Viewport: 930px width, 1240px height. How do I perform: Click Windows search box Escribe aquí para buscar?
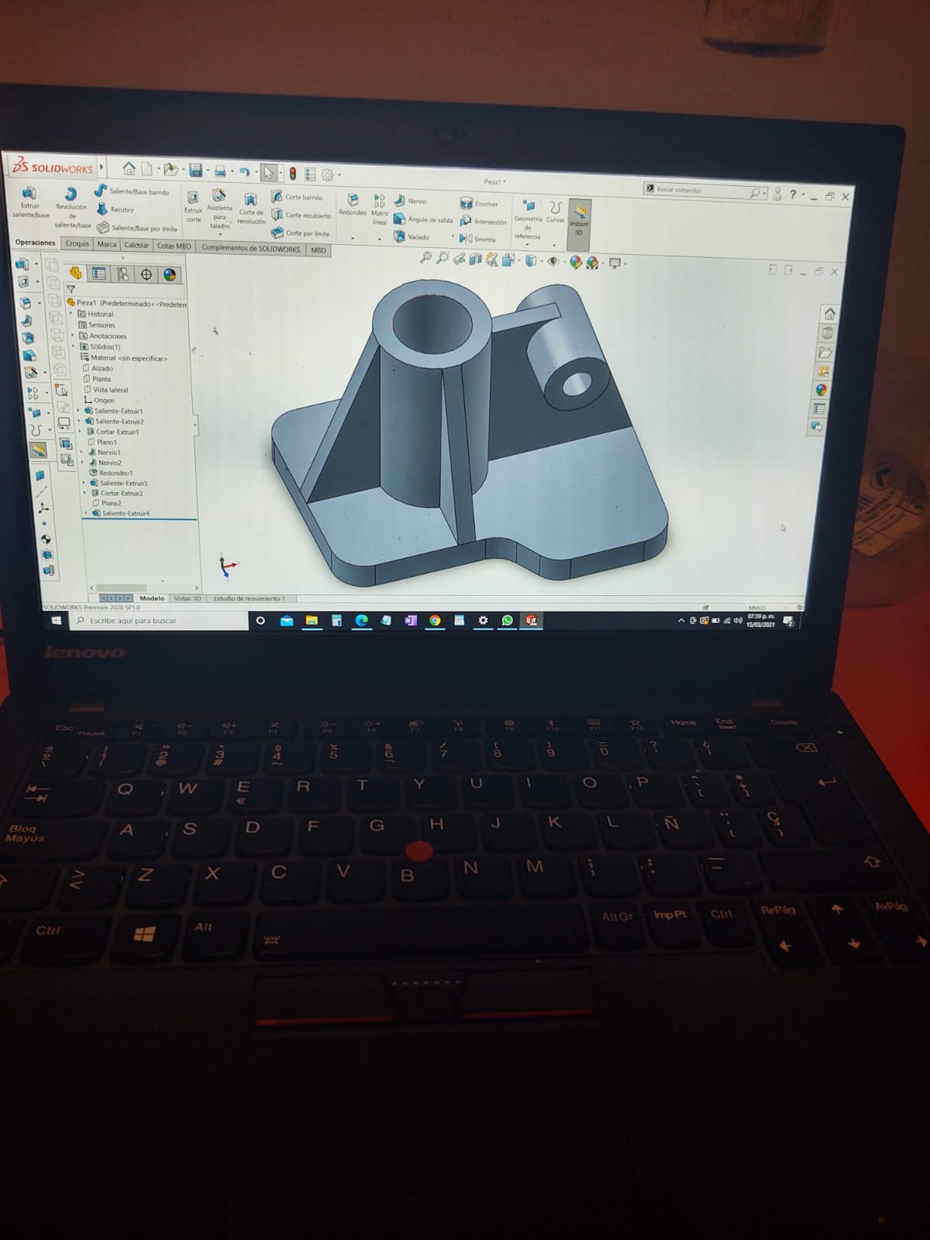(x=159, y=620)
